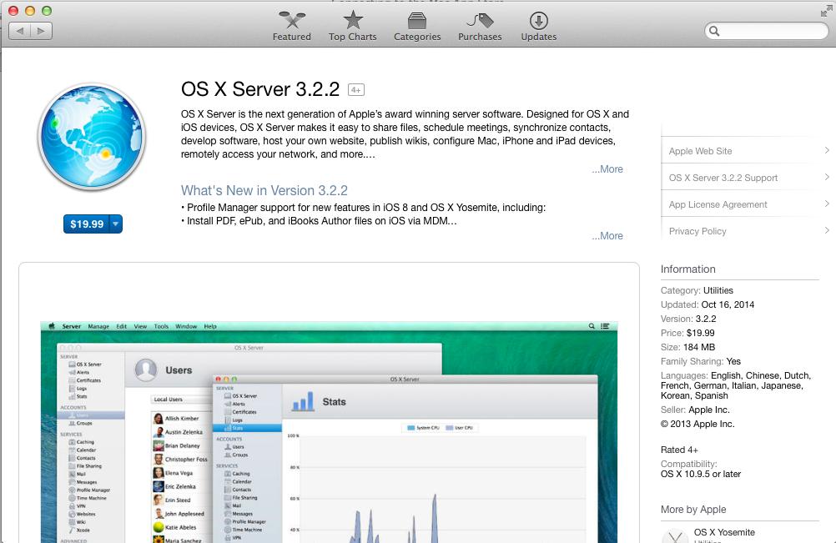
Task: Open the price button dropdown arrow
Action: coord(116,224)
